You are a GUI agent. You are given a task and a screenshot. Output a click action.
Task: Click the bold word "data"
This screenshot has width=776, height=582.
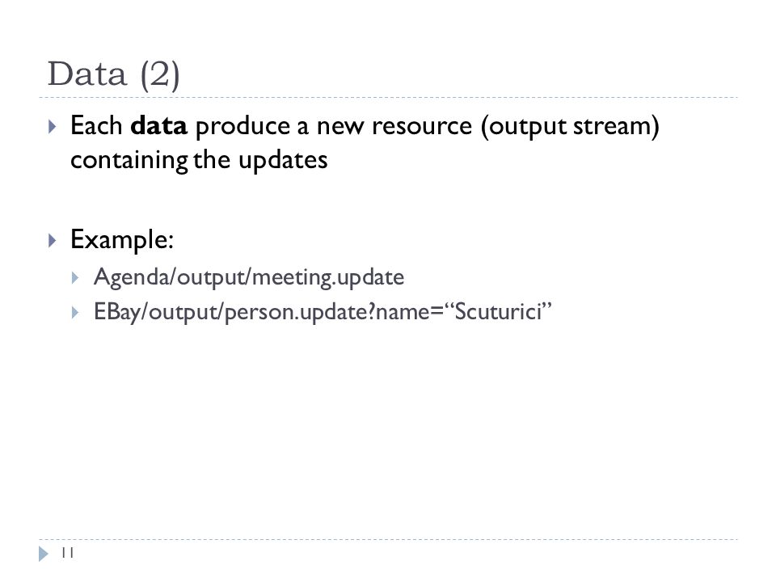point(158,126)
